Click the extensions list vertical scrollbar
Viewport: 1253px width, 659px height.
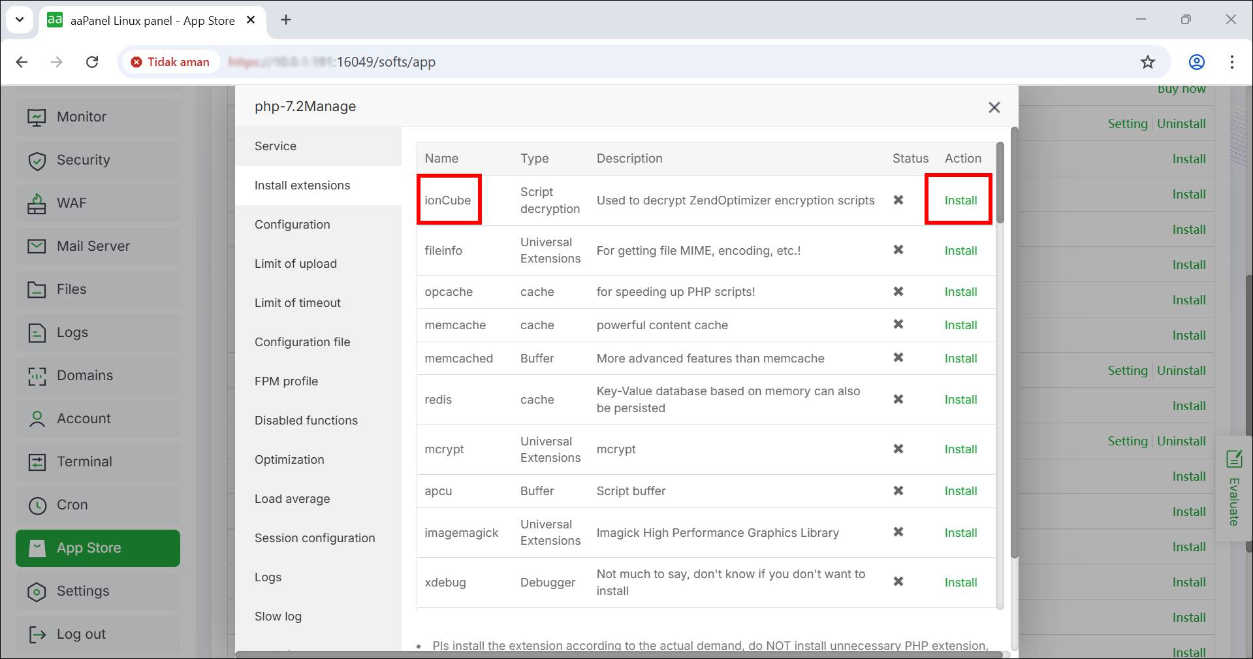1000,183
